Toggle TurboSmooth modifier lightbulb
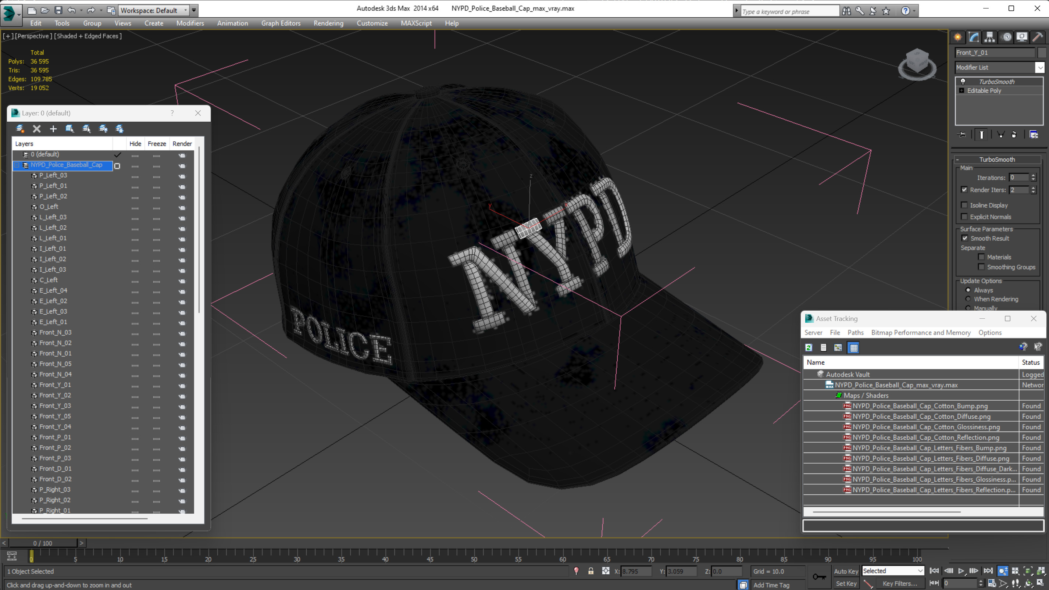The image size is (1049, 590). [963, 82]
